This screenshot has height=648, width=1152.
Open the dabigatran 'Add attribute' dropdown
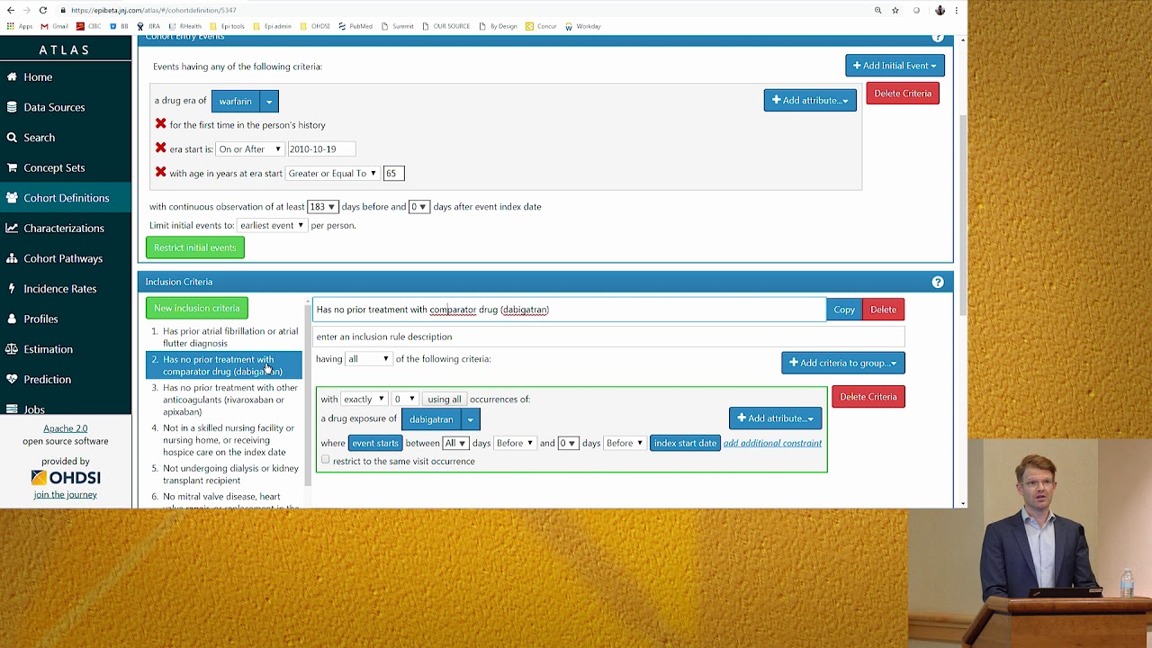pos(775,418)
